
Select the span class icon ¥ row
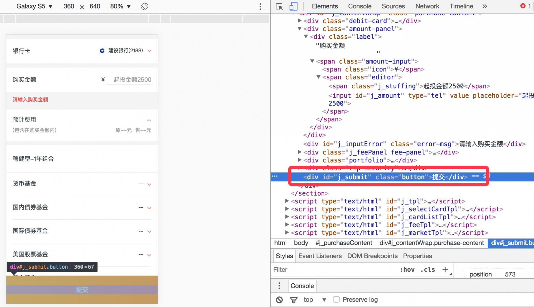click(373, 69)
